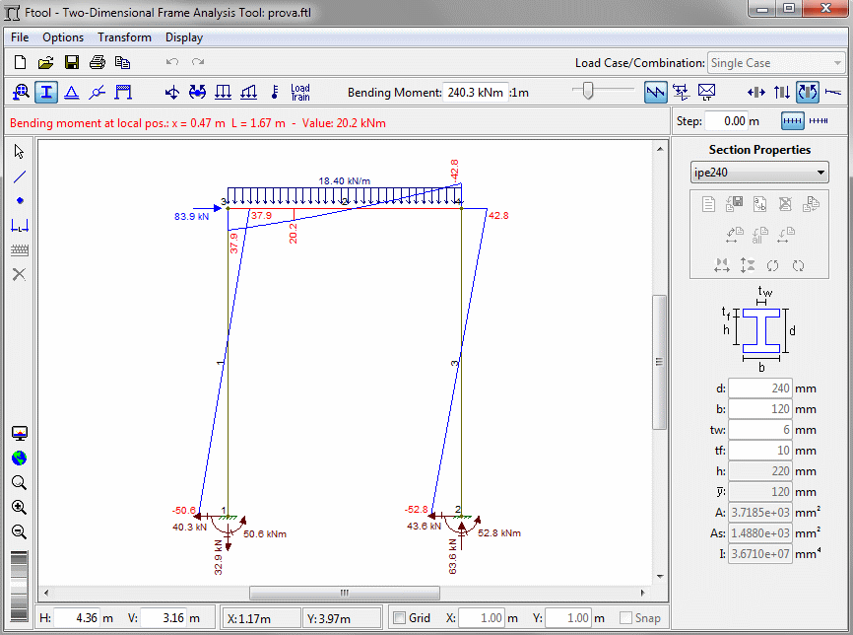Viewport: 853px width, 635px height.
Task: Edit flange thickness tf value 10
Action: click(x=760, y=451)
